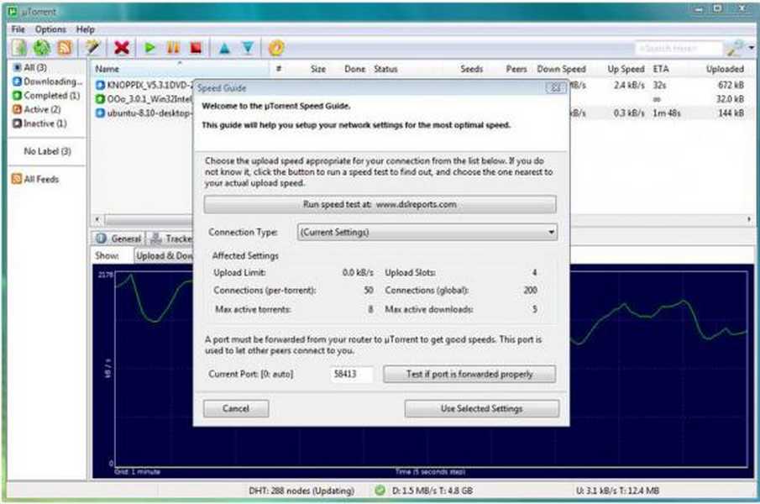Click the Cancel button
760x504 pixels.
[x=236, y=408]
